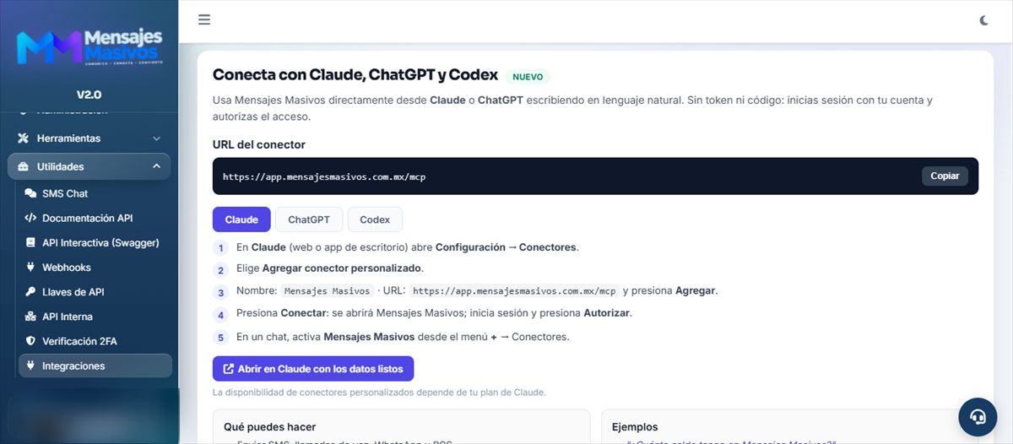
Task: Switch to the ChatGPT tab
Action: pos(309,219)
